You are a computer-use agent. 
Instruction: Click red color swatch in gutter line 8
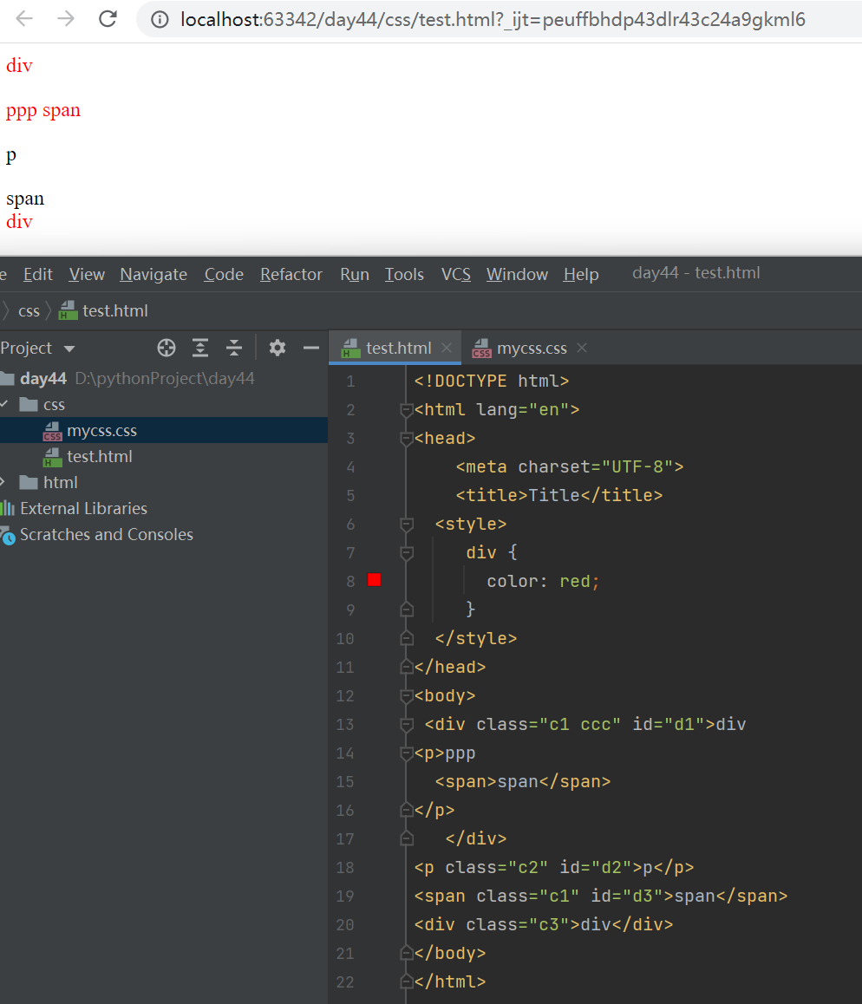pyautogui.click(x=375, y=580)
